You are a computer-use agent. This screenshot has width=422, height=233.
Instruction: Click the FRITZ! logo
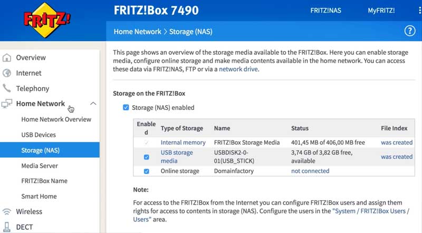pyautogui.click(x=47, y=20)
